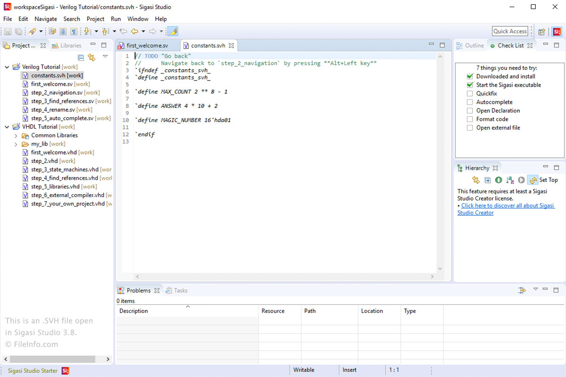Viewport: 566px width, 377px height.
Task: Click the highlighter pen toolbar icon
Action: point(173,32)
